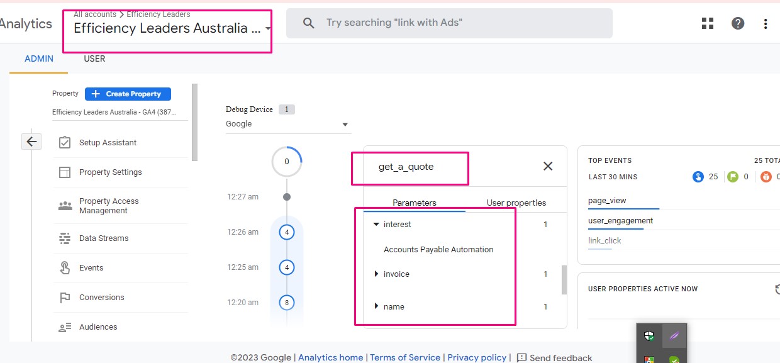Viewport: 780px width, 363px height.
Task: Select the link_click top event
Action: pyautogui.click(x=604, y=240)
